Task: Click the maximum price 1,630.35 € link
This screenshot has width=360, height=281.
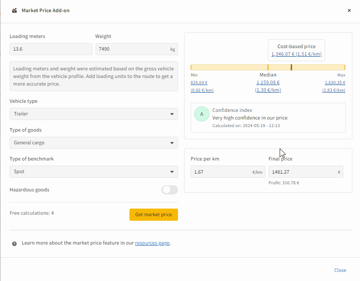Action: [335, 83]
